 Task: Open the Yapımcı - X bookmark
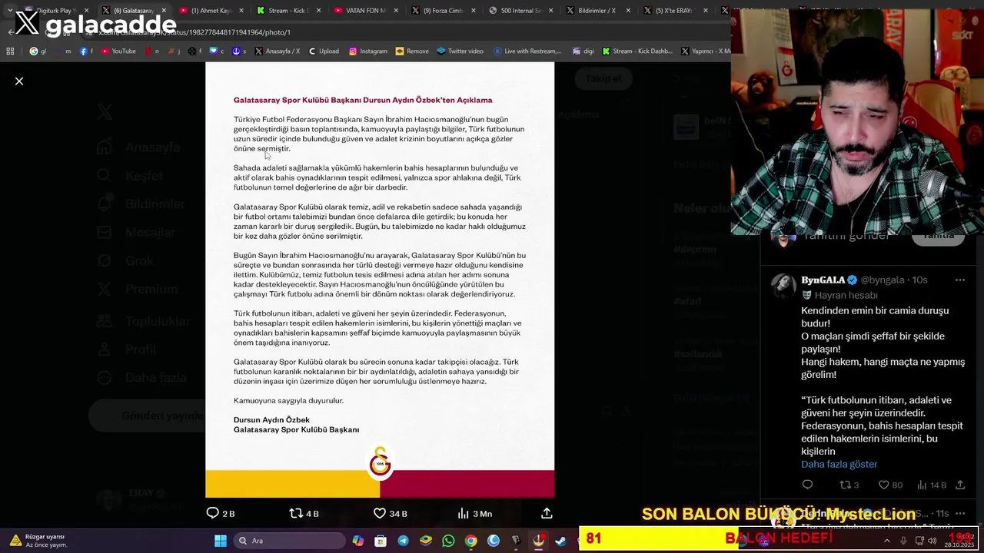point(706,51)
